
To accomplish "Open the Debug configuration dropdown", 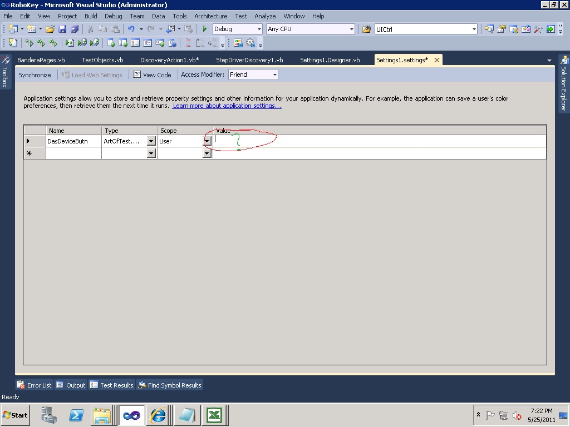I will click(259, 29).
